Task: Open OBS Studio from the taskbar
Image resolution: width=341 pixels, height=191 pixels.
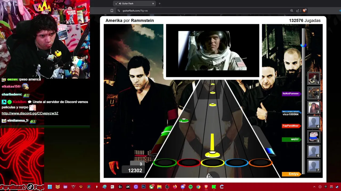Action: point(167,187)
